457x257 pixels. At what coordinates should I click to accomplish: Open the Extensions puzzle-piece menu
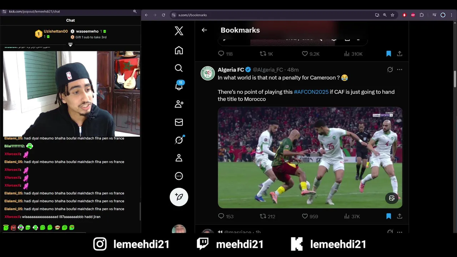[422, 15]
